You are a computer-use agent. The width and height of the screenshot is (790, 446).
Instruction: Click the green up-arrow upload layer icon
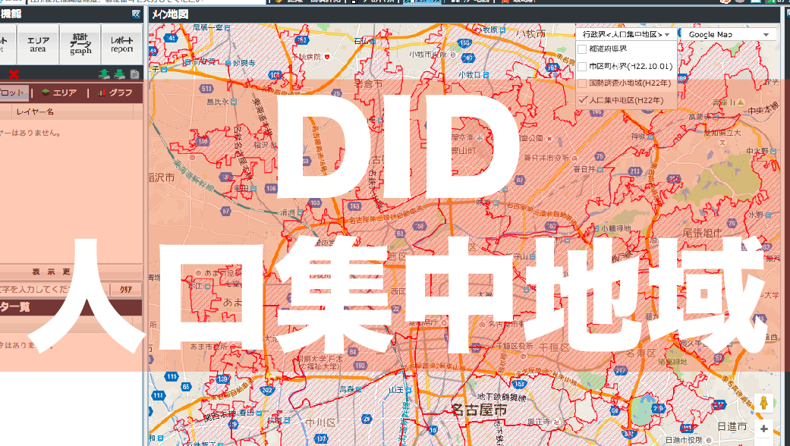click(x=104, y=74)
